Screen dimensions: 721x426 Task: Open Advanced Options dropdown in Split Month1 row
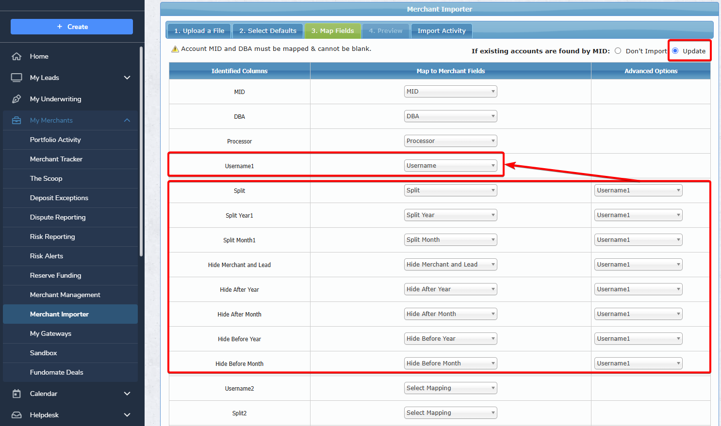tap(639, 240)
